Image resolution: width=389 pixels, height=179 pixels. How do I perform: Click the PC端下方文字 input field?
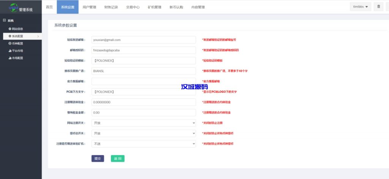point(144,92)
